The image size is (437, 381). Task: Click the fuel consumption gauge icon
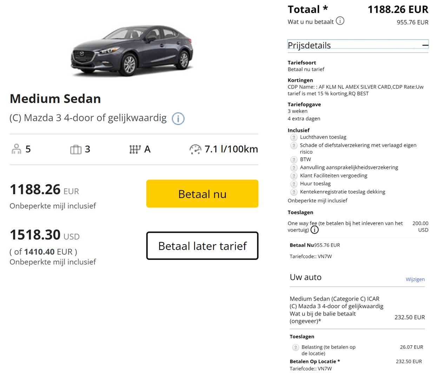pos(195,150)
